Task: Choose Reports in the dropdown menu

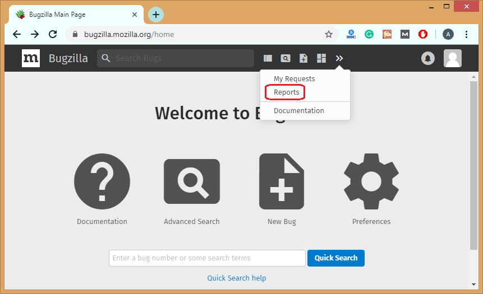Action: tap(286, 92)
